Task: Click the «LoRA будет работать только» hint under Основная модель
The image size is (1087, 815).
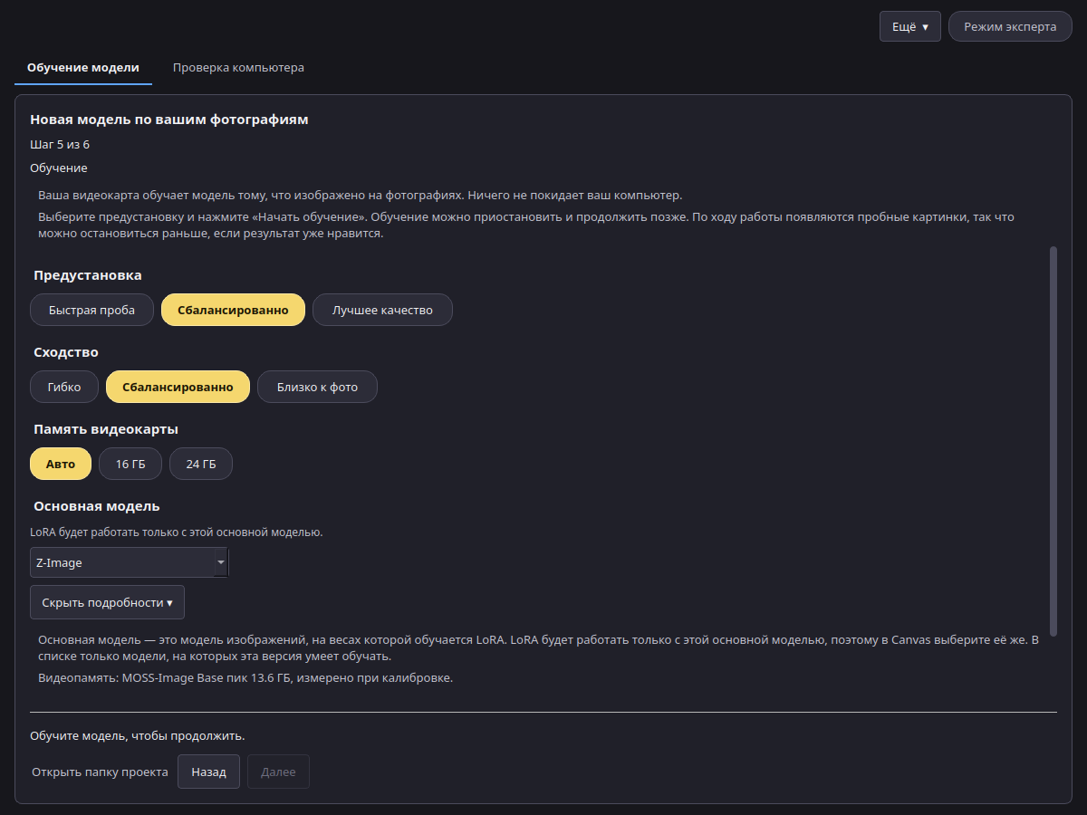Action: (x=177, y=532)
